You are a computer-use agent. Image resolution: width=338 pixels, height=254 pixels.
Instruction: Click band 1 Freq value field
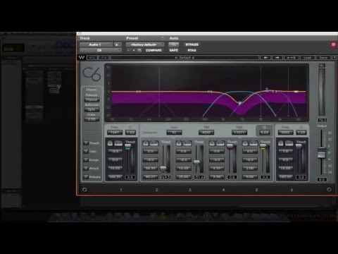[x=115, y=133]
